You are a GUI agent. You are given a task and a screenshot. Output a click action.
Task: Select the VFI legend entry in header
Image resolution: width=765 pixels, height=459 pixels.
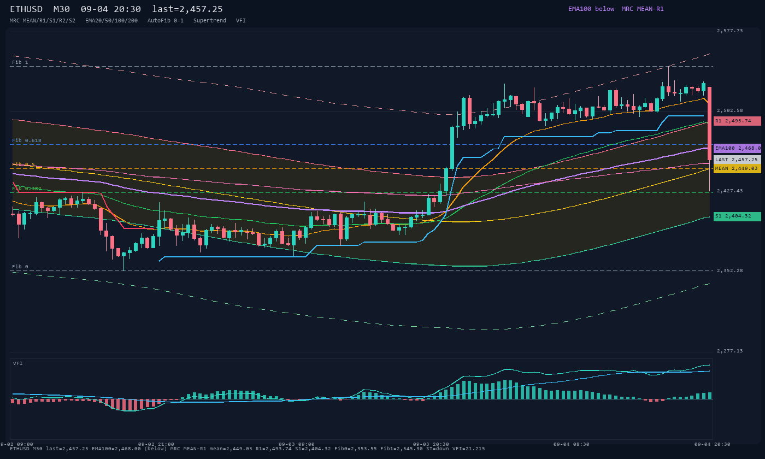click(241, 20)
